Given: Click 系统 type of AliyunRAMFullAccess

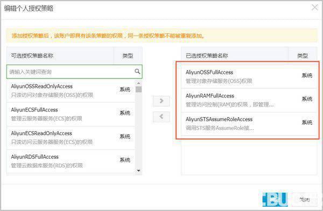Looking at the screenshot, I should [307, 99].
